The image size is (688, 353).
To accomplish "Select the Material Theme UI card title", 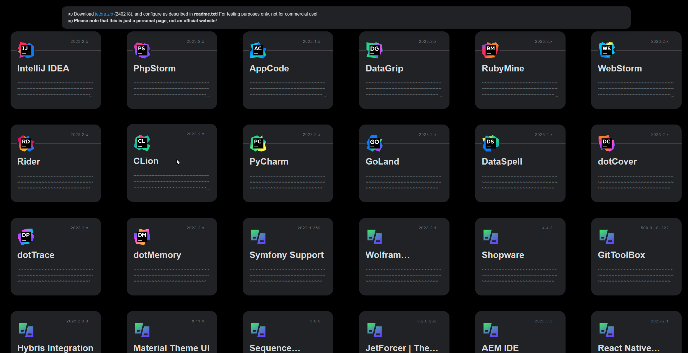I will (x=171, y=348).
